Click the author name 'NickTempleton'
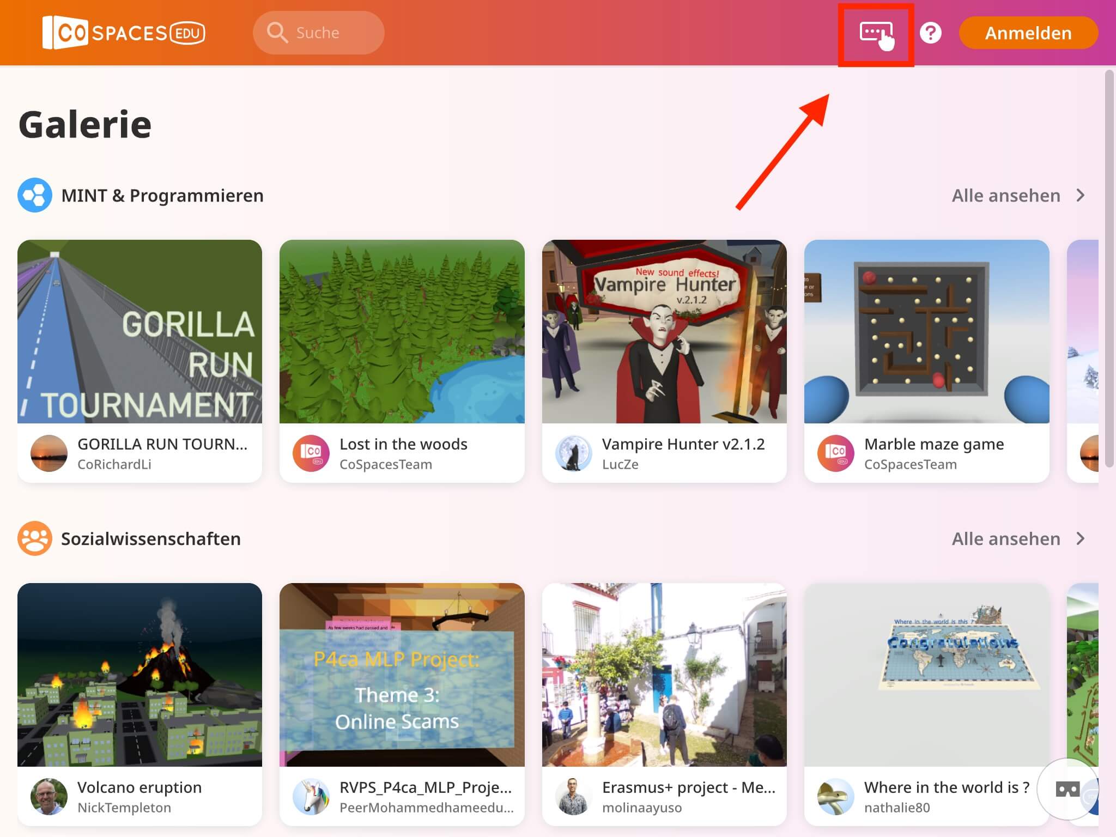This screenshot has width=1116, height=837. (x=124, y=808)
